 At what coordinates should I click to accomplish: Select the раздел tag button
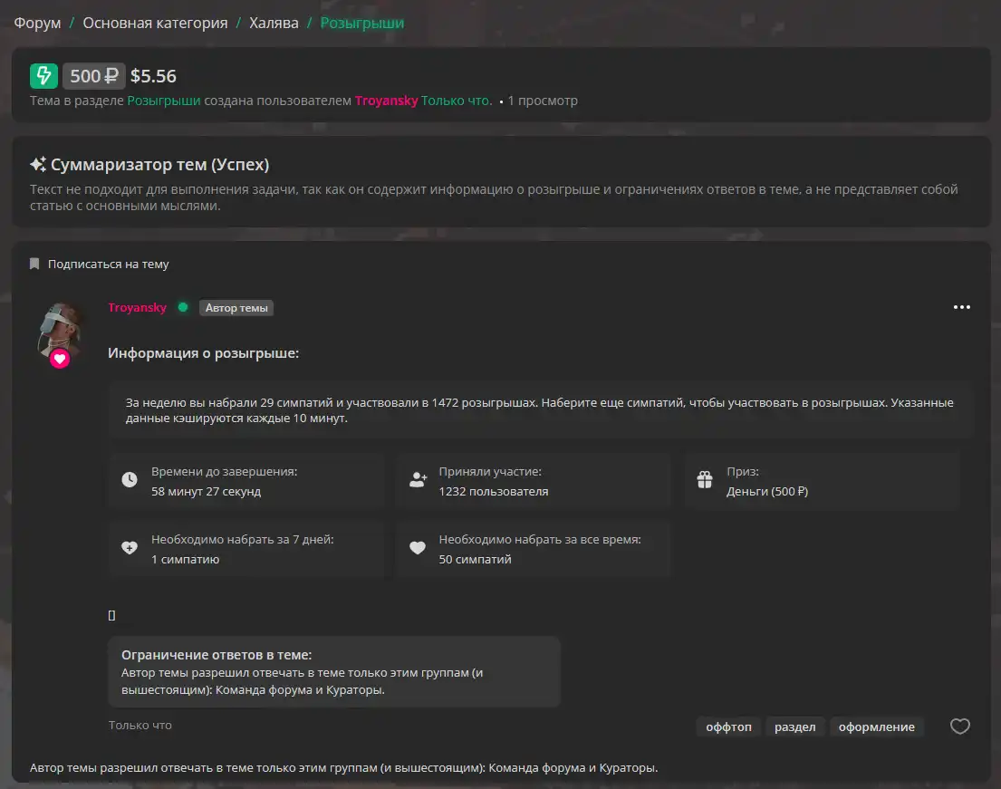point(794,726)
